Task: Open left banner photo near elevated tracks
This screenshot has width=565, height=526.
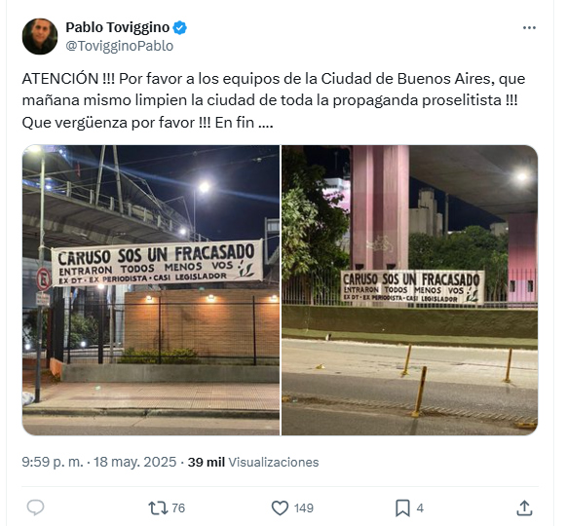Action: (x=151, y=290)
